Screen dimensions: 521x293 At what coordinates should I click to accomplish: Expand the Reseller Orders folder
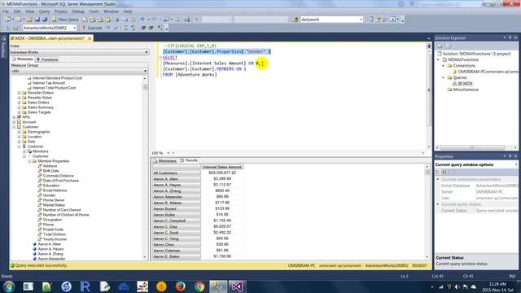click(19, 93)
